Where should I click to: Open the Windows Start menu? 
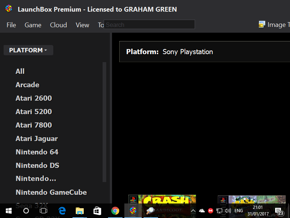[8, 211]
